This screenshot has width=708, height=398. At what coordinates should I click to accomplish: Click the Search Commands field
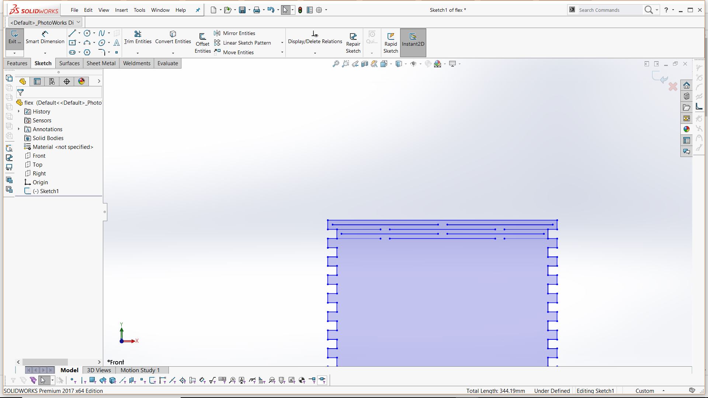click(x=608, y=10)
